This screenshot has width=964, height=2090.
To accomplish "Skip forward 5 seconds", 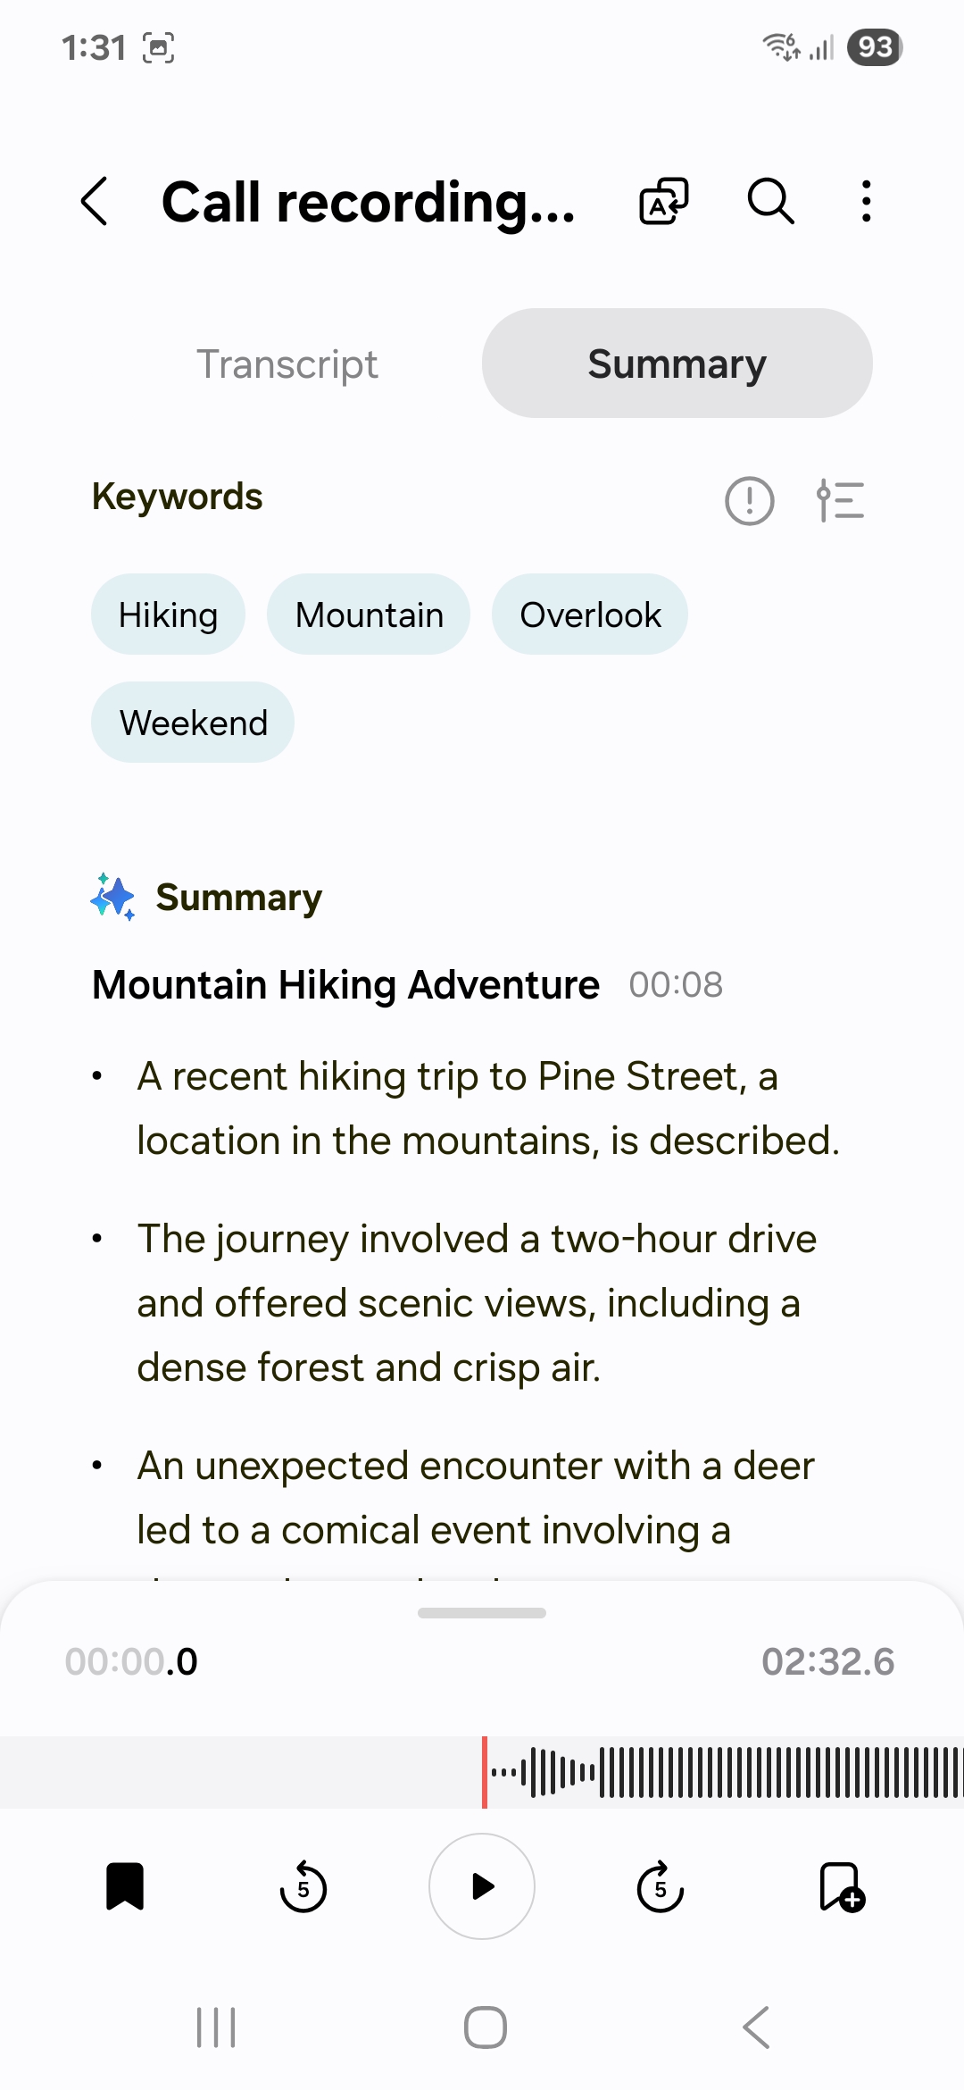I will pos(661,1886).
